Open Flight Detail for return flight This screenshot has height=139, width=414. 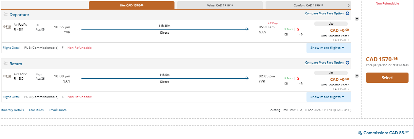coord(11,97)
